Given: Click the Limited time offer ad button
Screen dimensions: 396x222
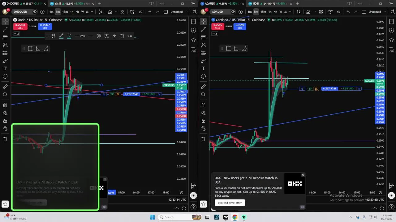Looking at the screenshot, I should (x=230, y=203).
